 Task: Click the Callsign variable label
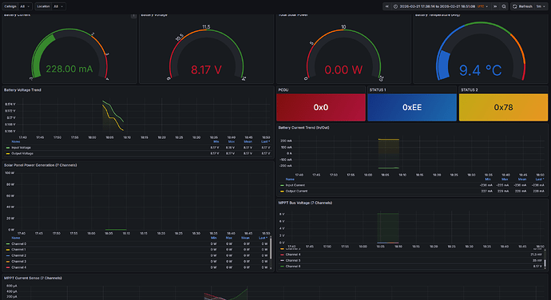pyautogui.click(x=10, y=6)
